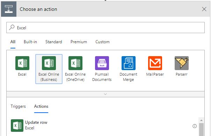Switch to the All filter tab

coord(13,42)
